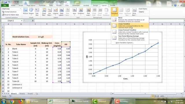185x104 pixels.
Task: Select the Stock Solution Conc. cell
Action: click(x=21, y=37)
